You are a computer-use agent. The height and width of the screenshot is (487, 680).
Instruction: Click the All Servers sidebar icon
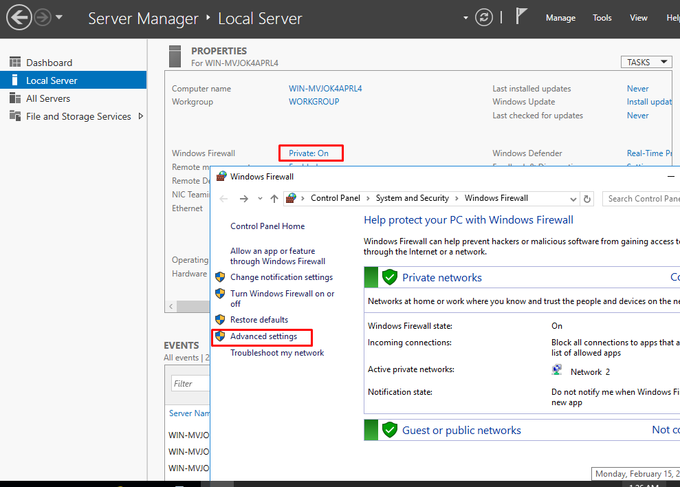point(15,98)
